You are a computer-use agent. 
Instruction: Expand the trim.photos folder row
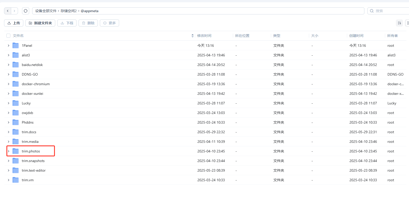tap(8, 151)
